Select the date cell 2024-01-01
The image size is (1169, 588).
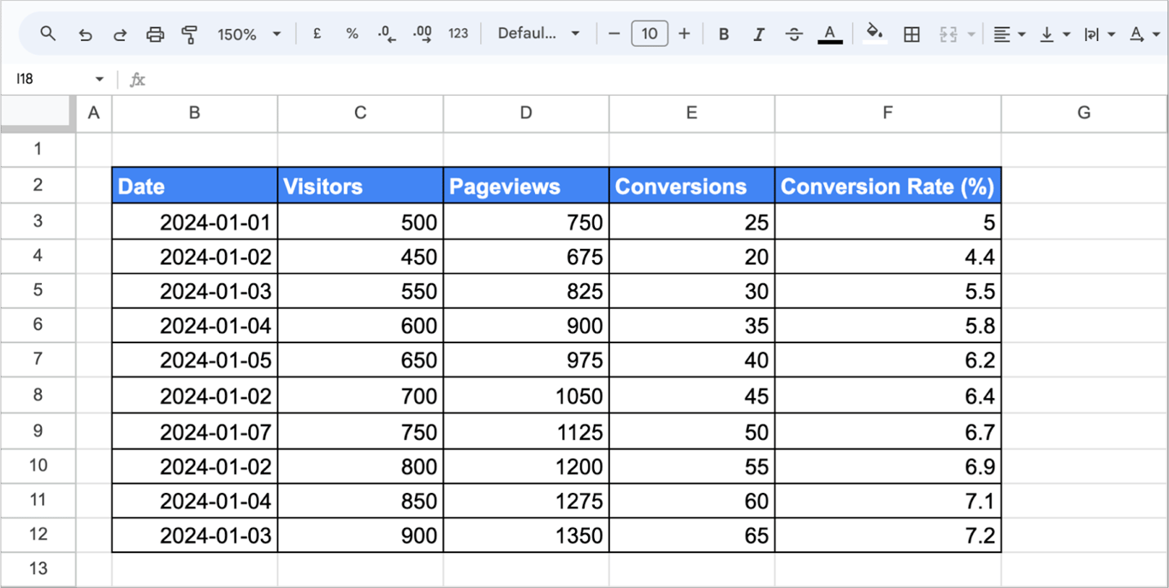[x=194, y=222]
